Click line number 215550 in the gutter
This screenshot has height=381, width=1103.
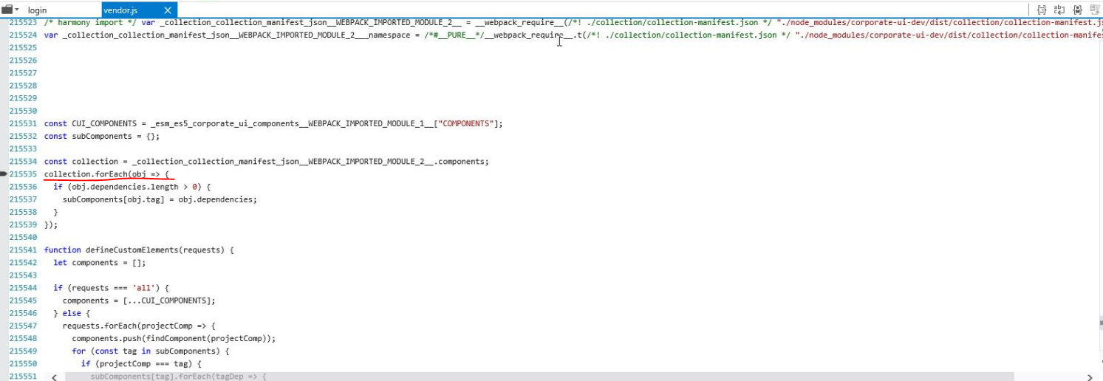23,363
